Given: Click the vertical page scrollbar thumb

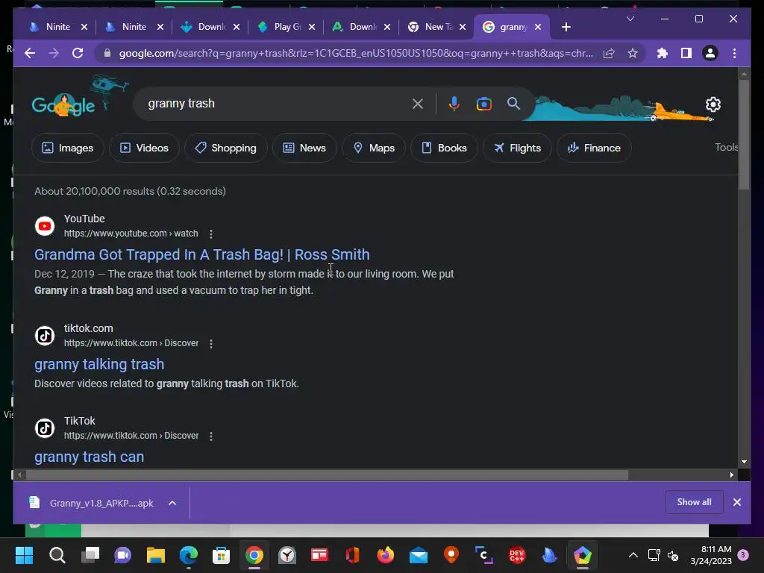Looking at the screenshot, I should [x=744, y=134].
